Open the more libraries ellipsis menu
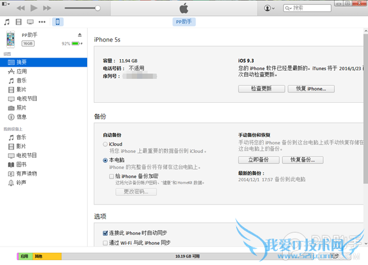 [42, 22]
